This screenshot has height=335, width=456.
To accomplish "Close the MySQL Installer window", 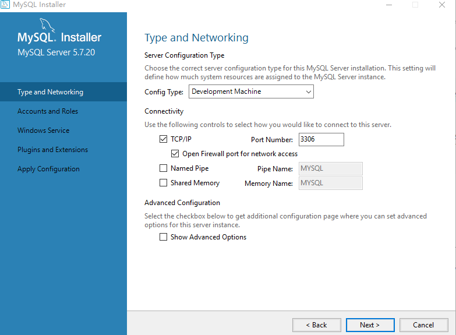I will (x=442, y=5).
